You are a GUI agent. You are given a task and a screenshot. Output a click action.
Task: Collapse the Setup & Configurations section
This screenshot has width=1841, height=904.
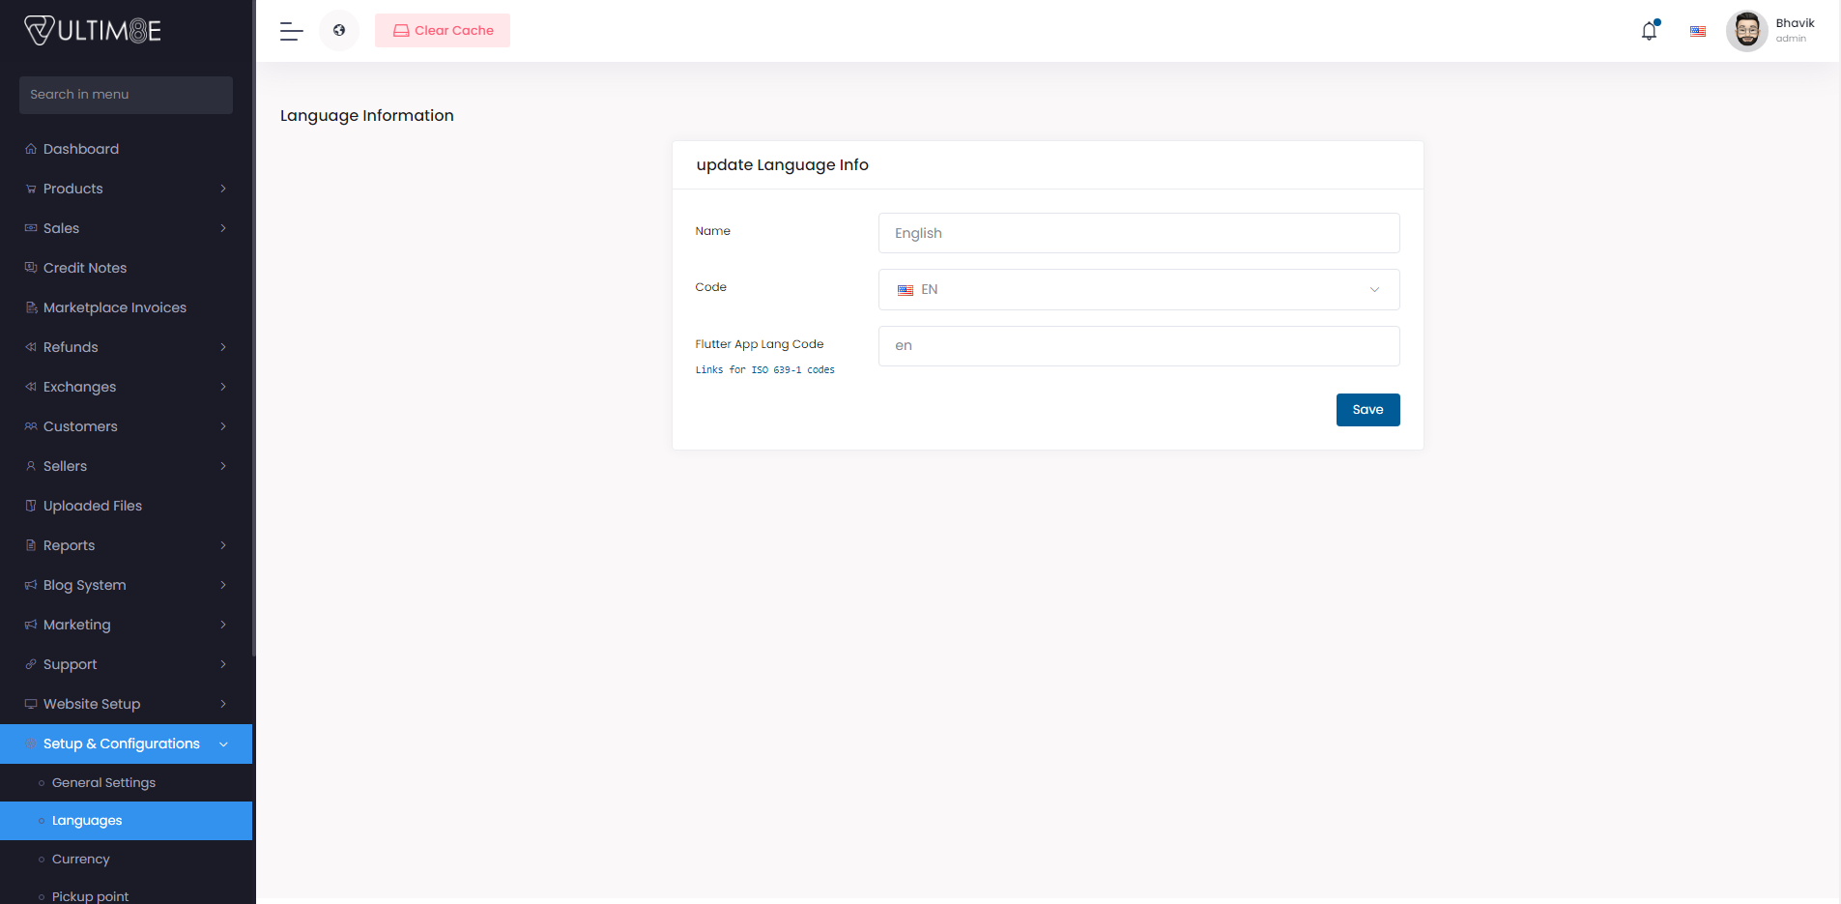223,744
